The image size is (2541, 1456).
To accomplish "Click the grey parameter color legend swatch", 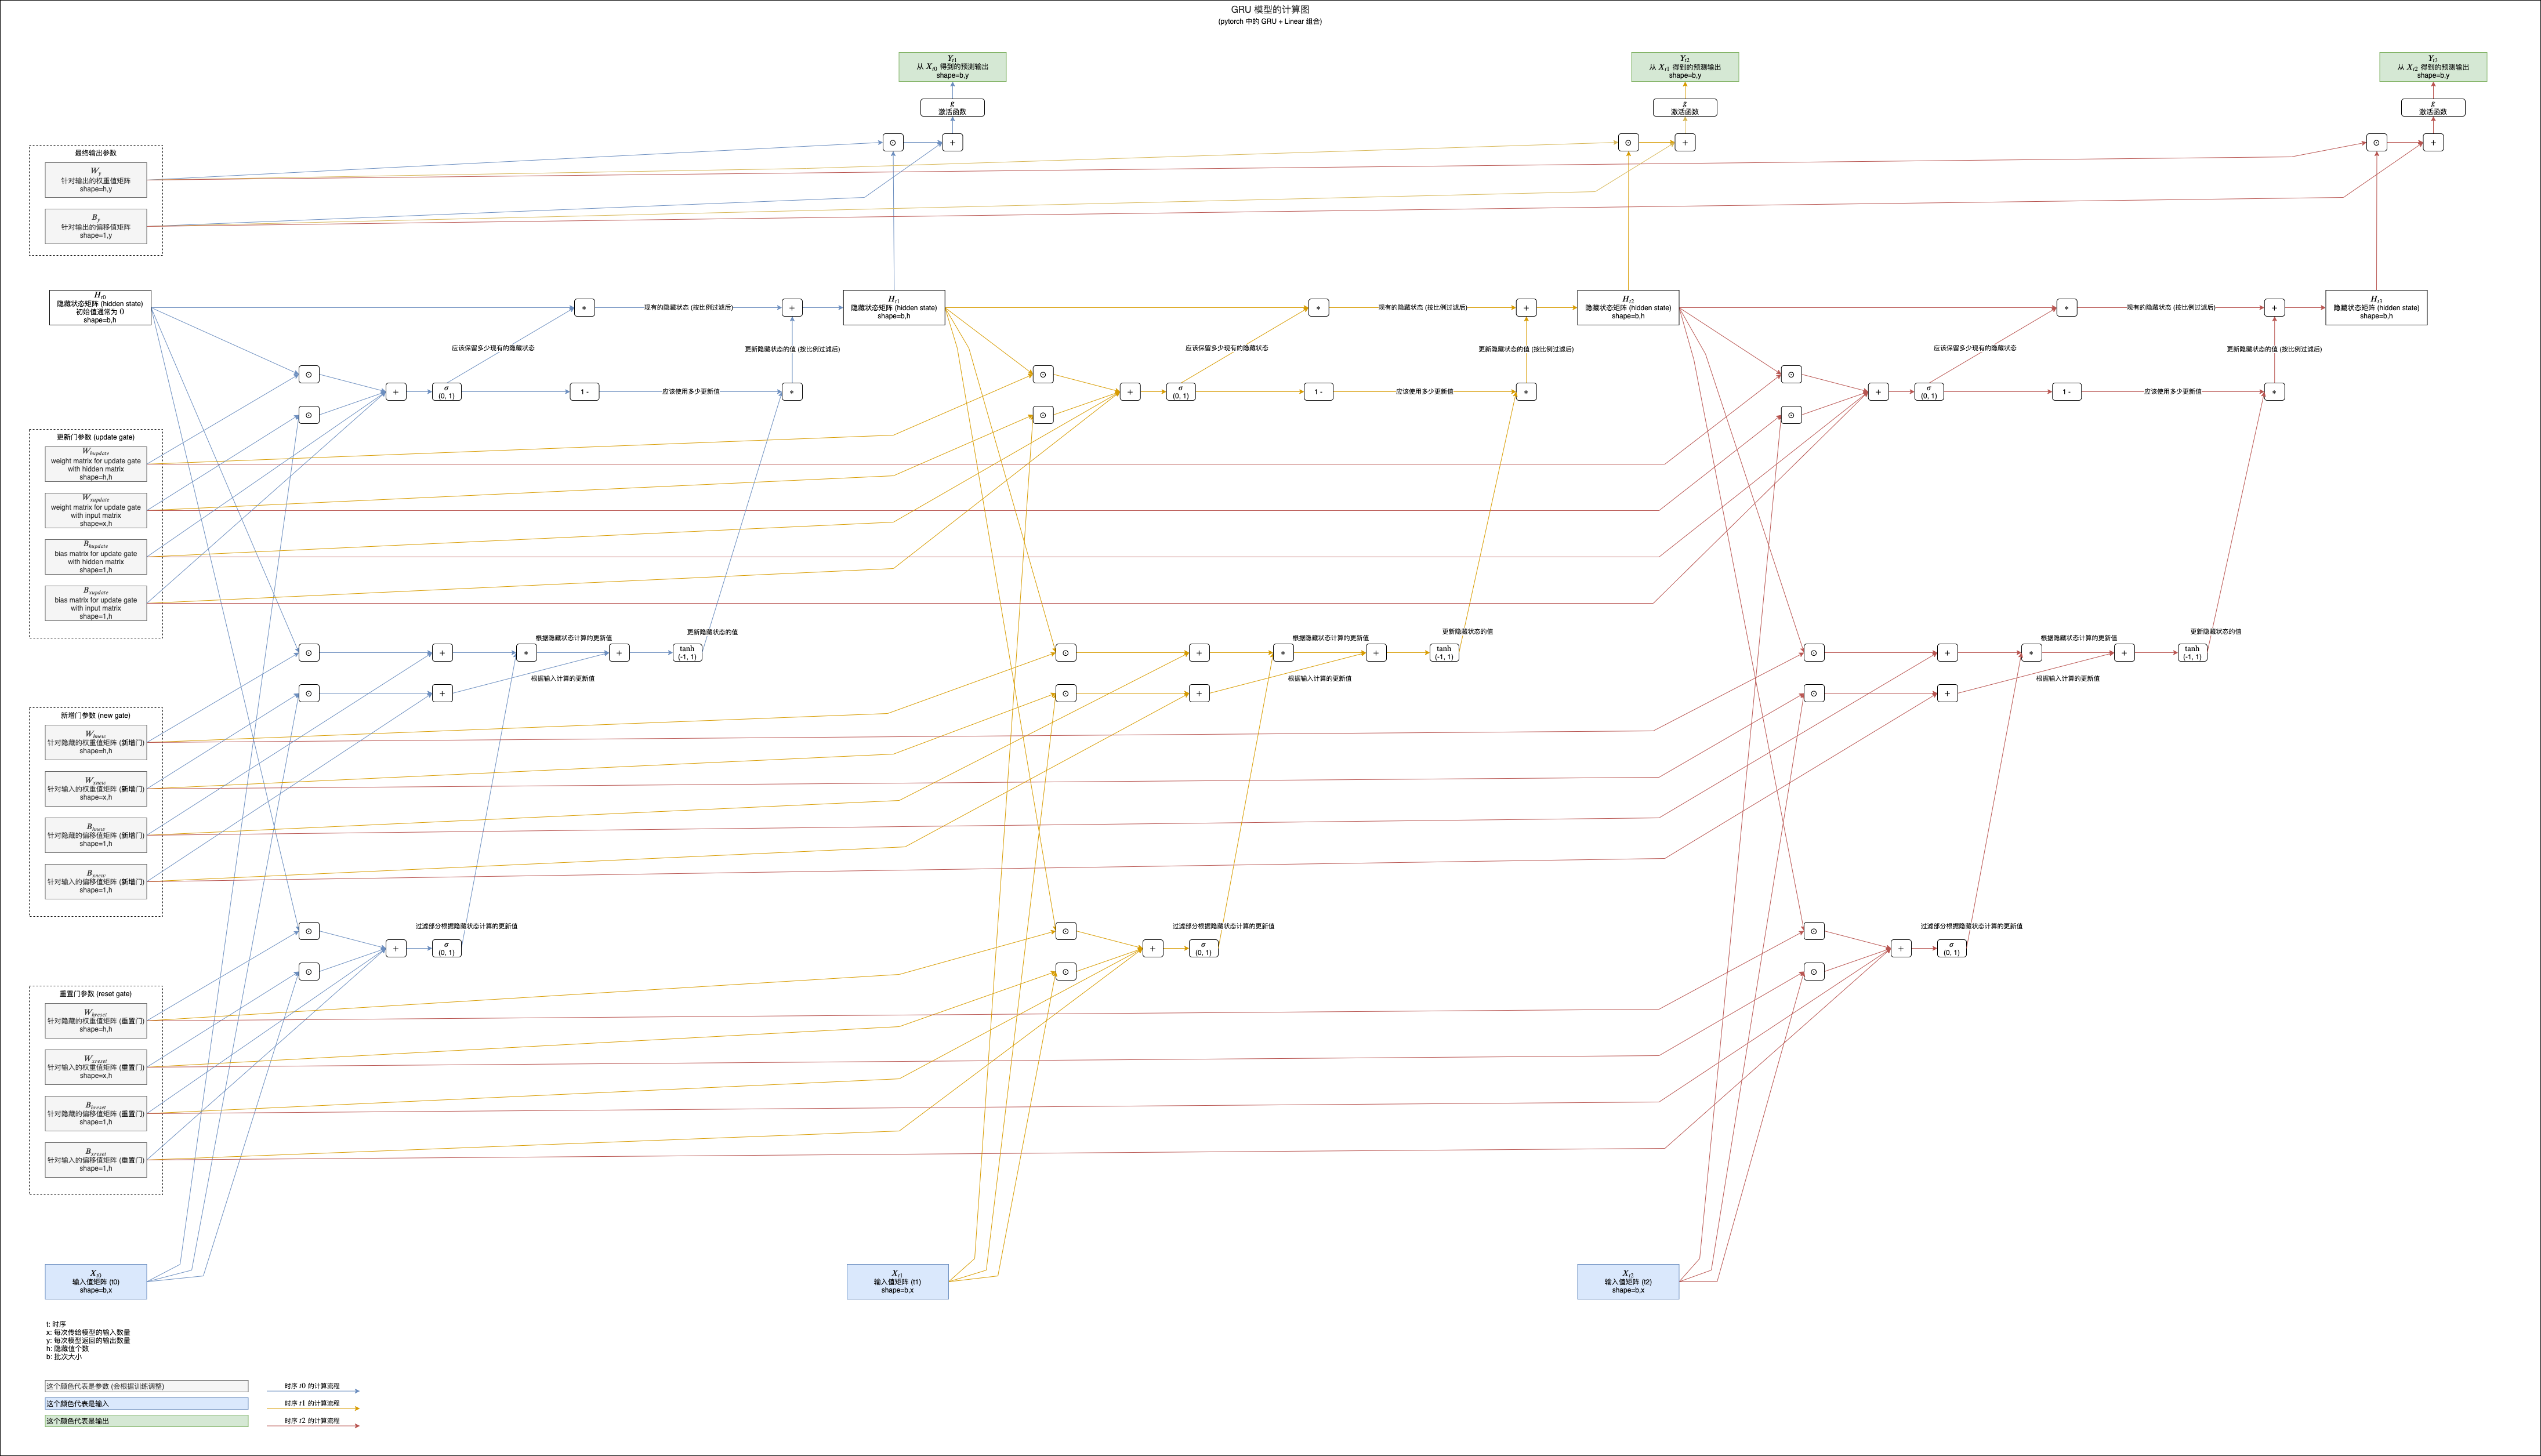I will pyautogui.click(x=146, y=1386).
